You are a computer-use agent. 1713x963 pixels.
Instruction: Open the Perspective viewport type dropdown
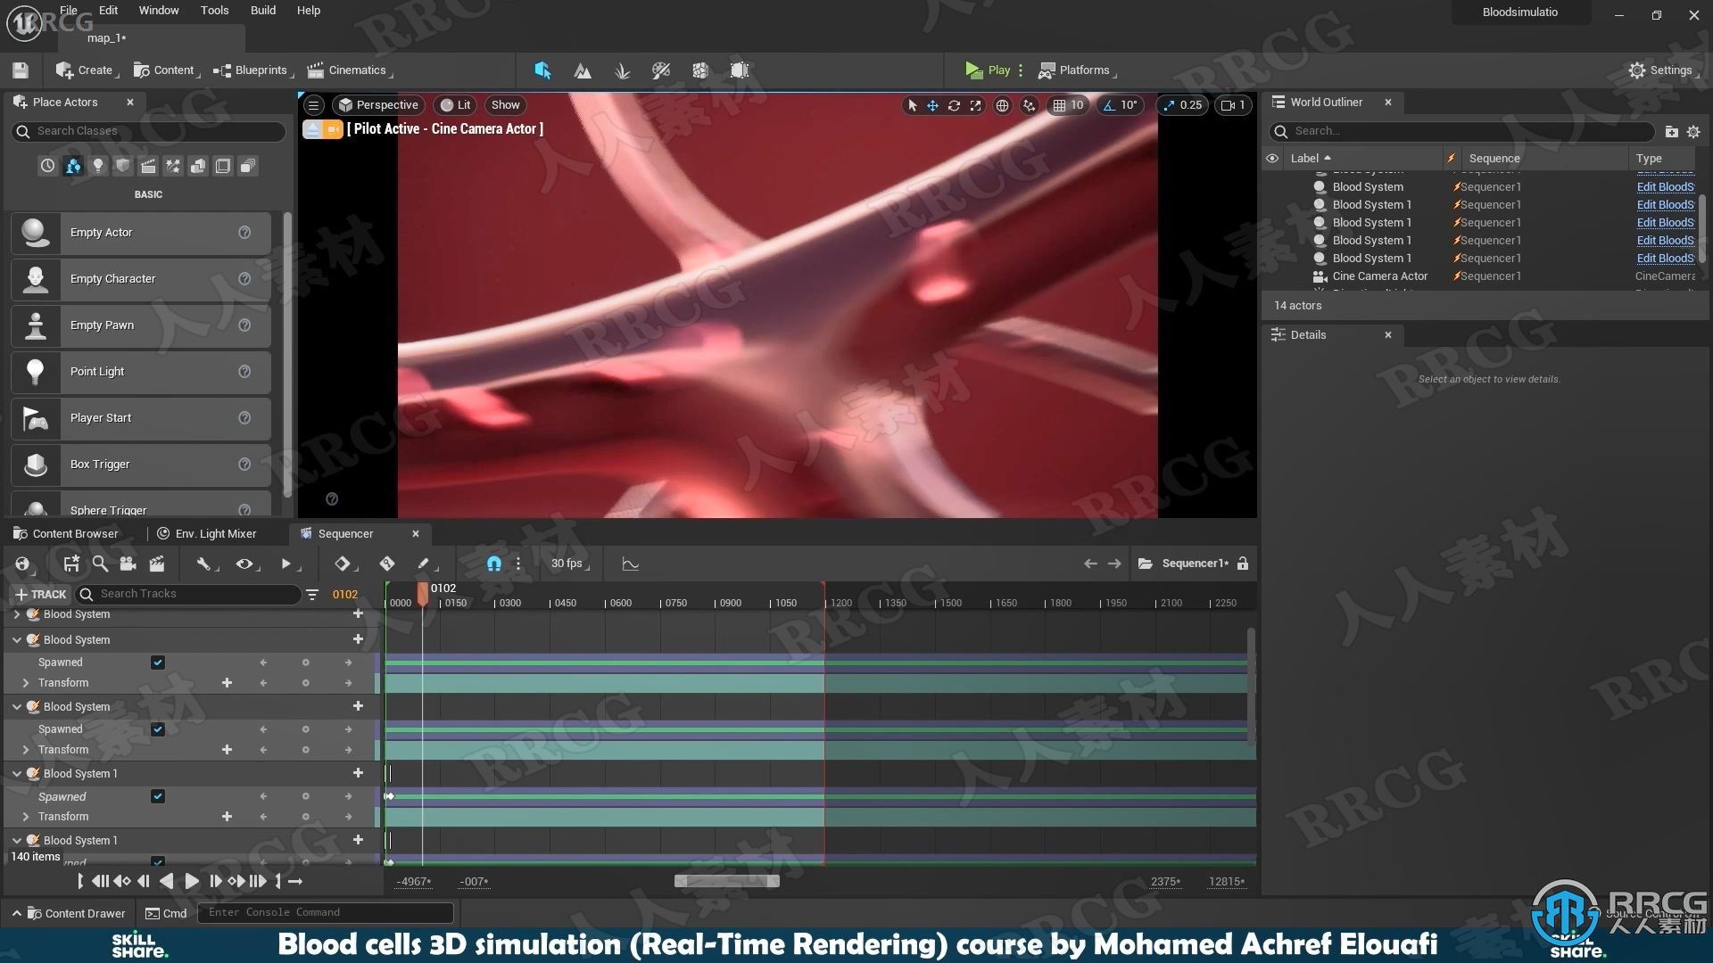click(x=378, y=105)
